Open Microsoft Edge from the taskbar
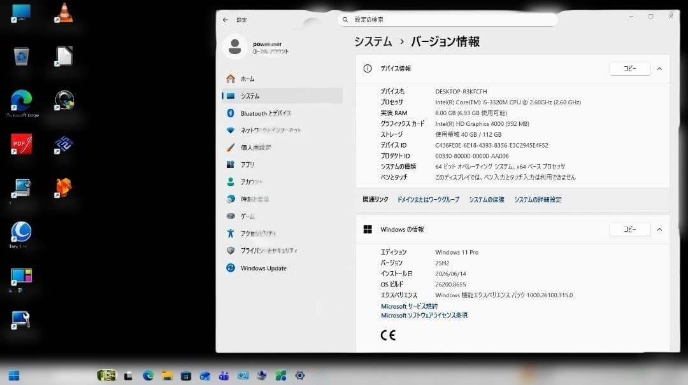The width and height of the screenshot is (688, 385). pos(148,375)
